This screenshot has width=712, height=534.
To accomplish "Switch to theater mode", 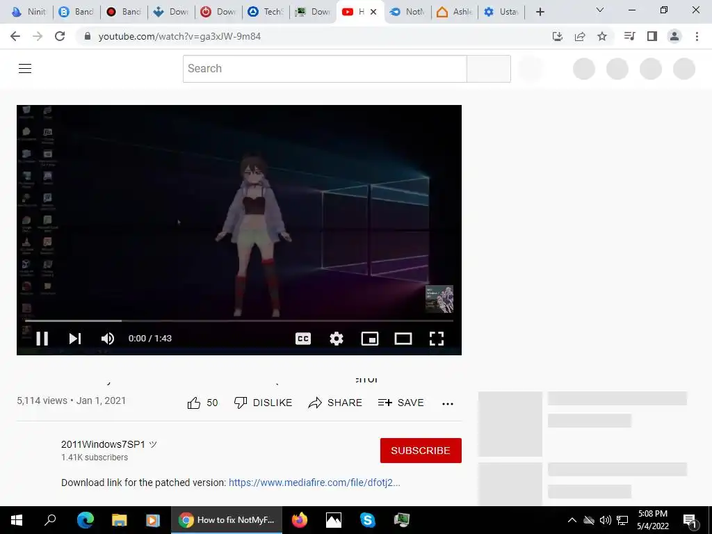I will click(403, 339).
